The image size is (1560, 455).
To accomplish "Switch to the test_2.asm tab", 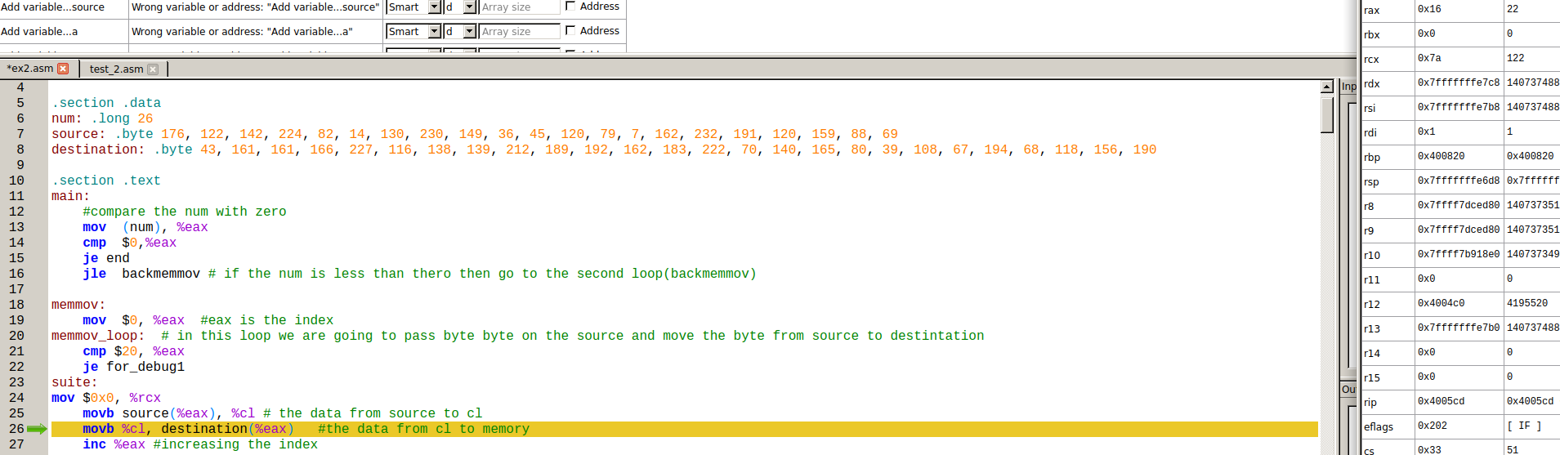I will (x=116, y=69).
